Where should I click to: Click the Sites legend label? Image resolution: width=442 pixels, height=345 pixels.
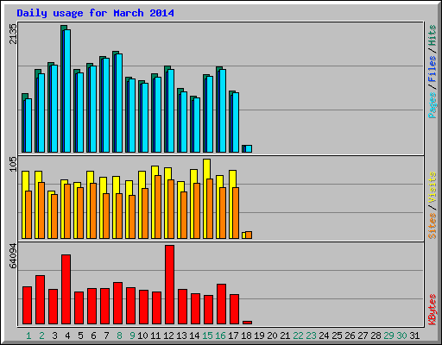click(433, 226)
